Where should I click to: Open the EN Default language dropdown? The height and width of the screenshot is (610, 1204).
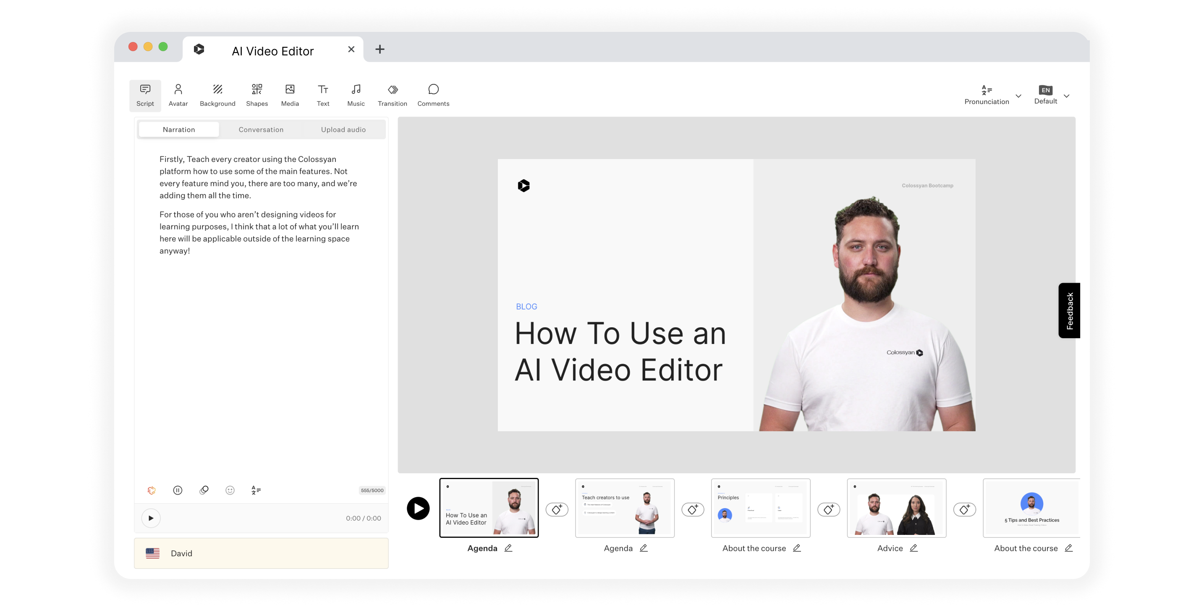[1051, 95]
